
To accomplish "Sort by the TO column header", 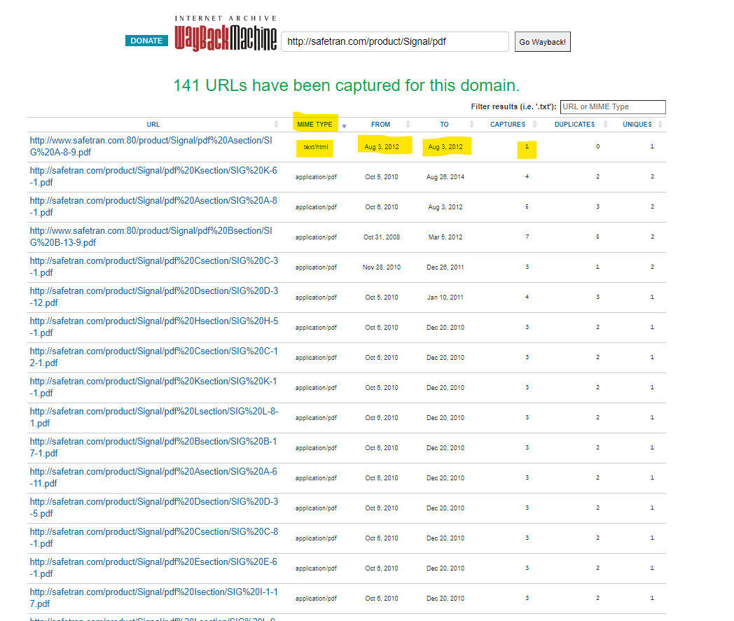I will point(444,125).
